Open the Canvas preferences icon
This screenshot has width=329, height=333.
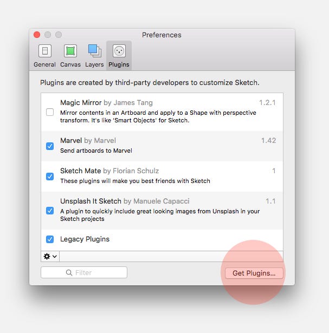[70, 51]
